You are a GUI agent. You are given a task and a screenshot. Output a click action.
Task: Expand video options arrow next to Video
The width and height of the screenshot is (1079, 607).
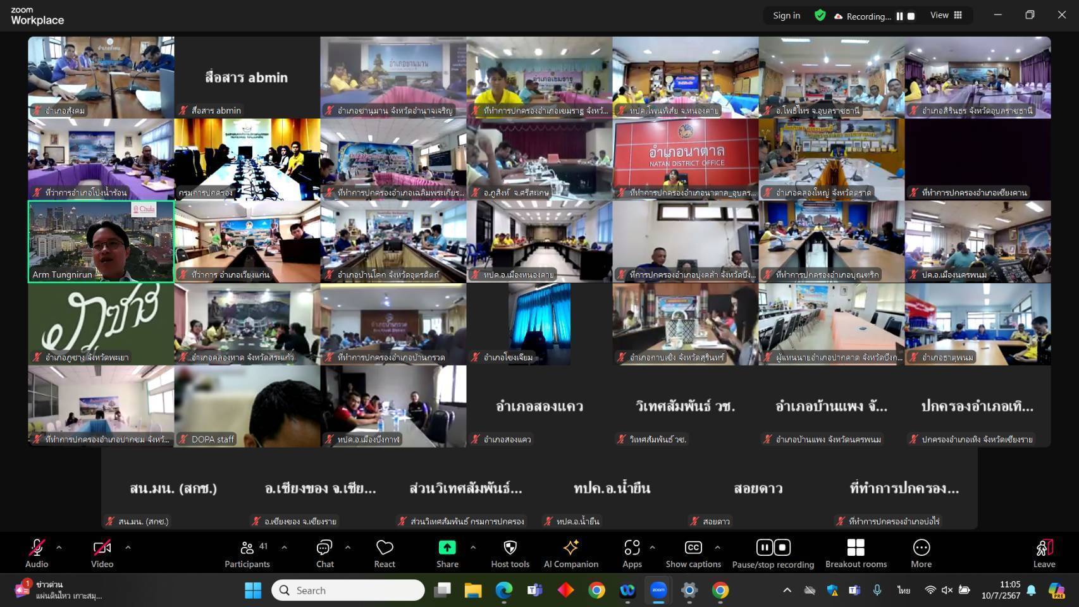[x=128, y=548]
